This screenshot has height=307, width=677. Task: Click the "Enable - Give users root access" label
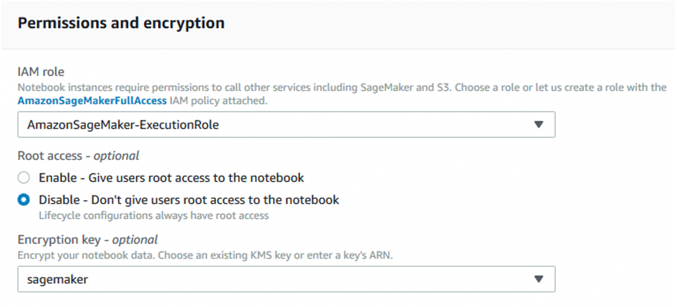tap(171, 178)
